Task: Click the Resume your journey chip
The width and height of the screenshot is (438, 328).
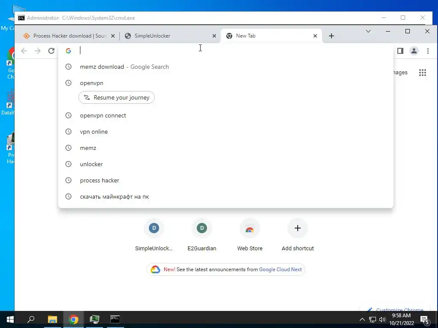Action: tap(116, 97)
